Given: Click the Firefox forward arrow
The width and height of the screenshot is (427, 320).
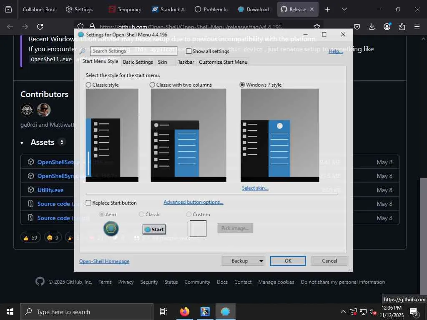Looking at the screenshot, I should [25, 27].
